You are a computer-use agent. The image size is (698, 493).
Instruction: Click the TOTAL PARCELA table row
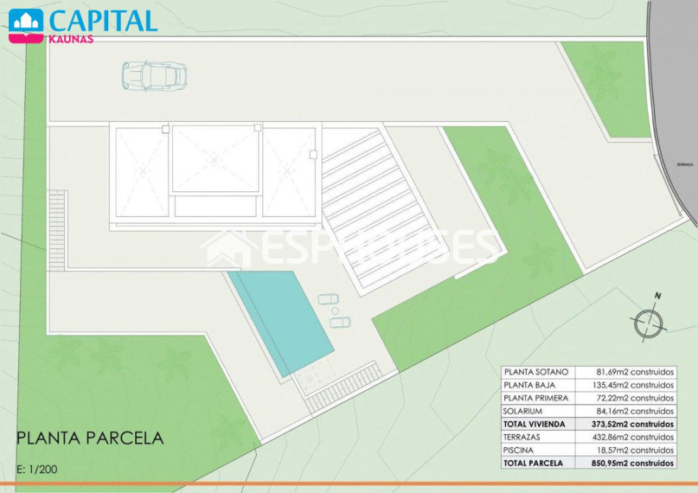click(x=588, y=463)
